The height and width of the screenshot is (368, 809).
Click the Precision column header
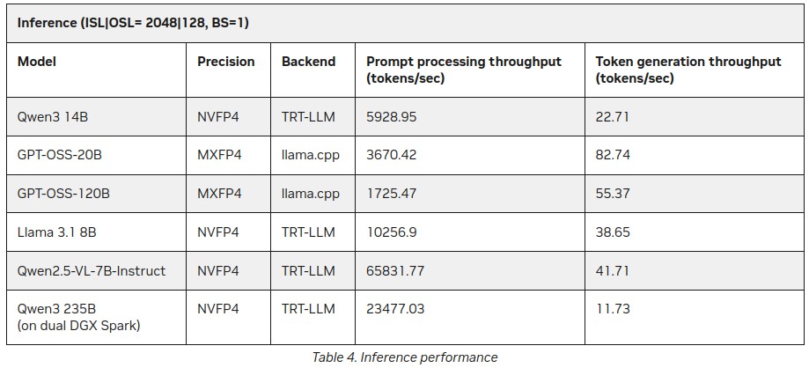(x=226, y=62)
